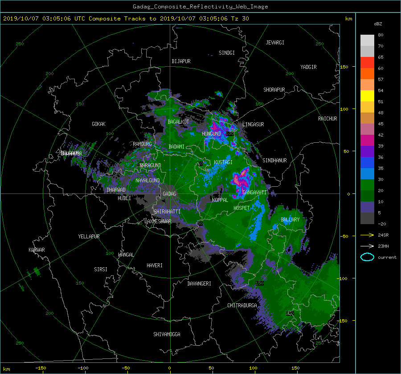Image resolution: width=401 pixels, height=374 pixels.
Task: Select the DAVANGERI label
Action: 199,284
